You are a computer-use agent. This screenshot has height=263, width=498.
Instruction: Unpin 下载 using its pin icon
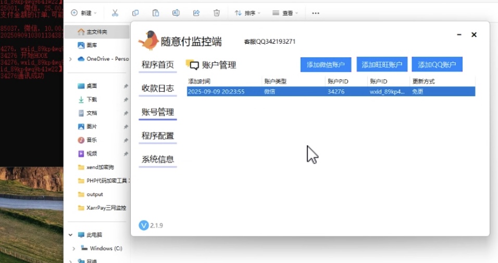pos(126,100)
